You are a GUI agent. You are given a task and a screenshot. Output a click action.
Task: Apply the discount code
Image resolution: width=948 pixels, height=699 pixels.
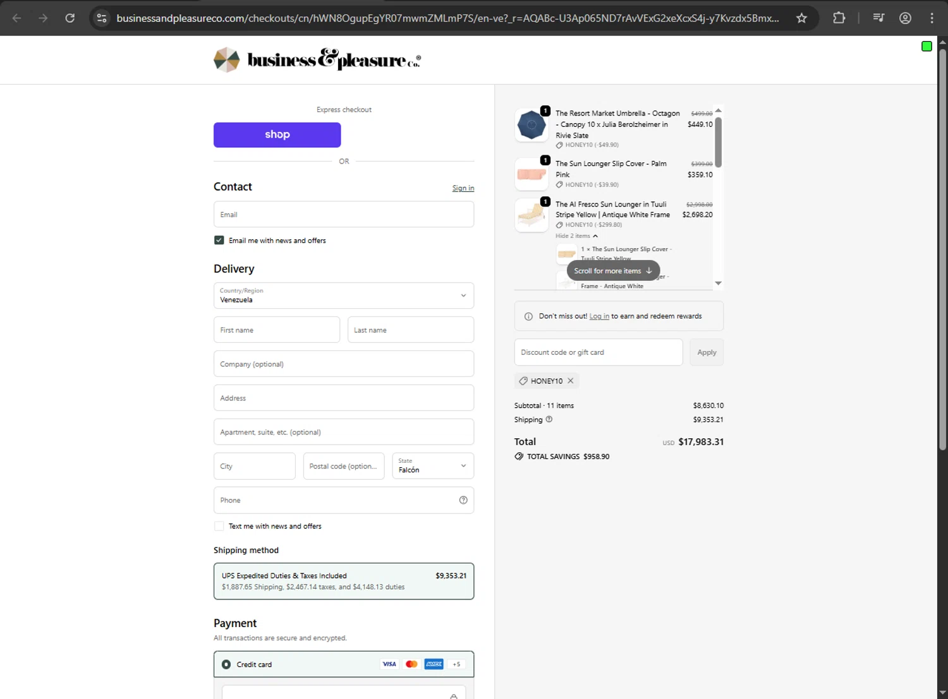(707, 352)
